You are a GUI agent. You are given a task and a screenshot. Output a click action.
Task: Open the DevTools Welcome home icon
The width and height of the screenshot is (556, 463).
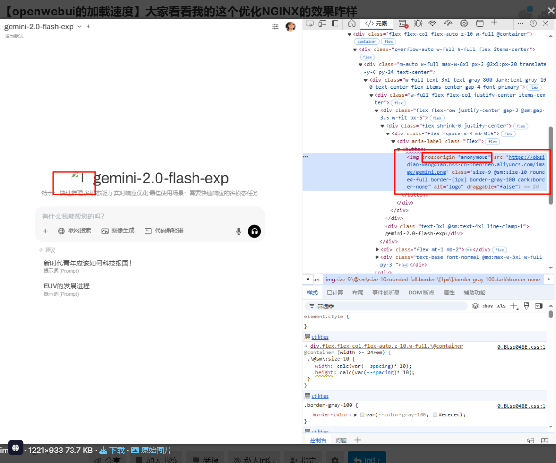(352, 24)
